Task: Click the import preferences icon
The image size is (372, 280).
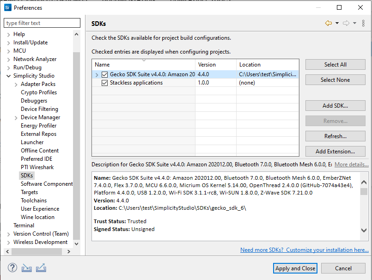Action: (x=26, y=268)
